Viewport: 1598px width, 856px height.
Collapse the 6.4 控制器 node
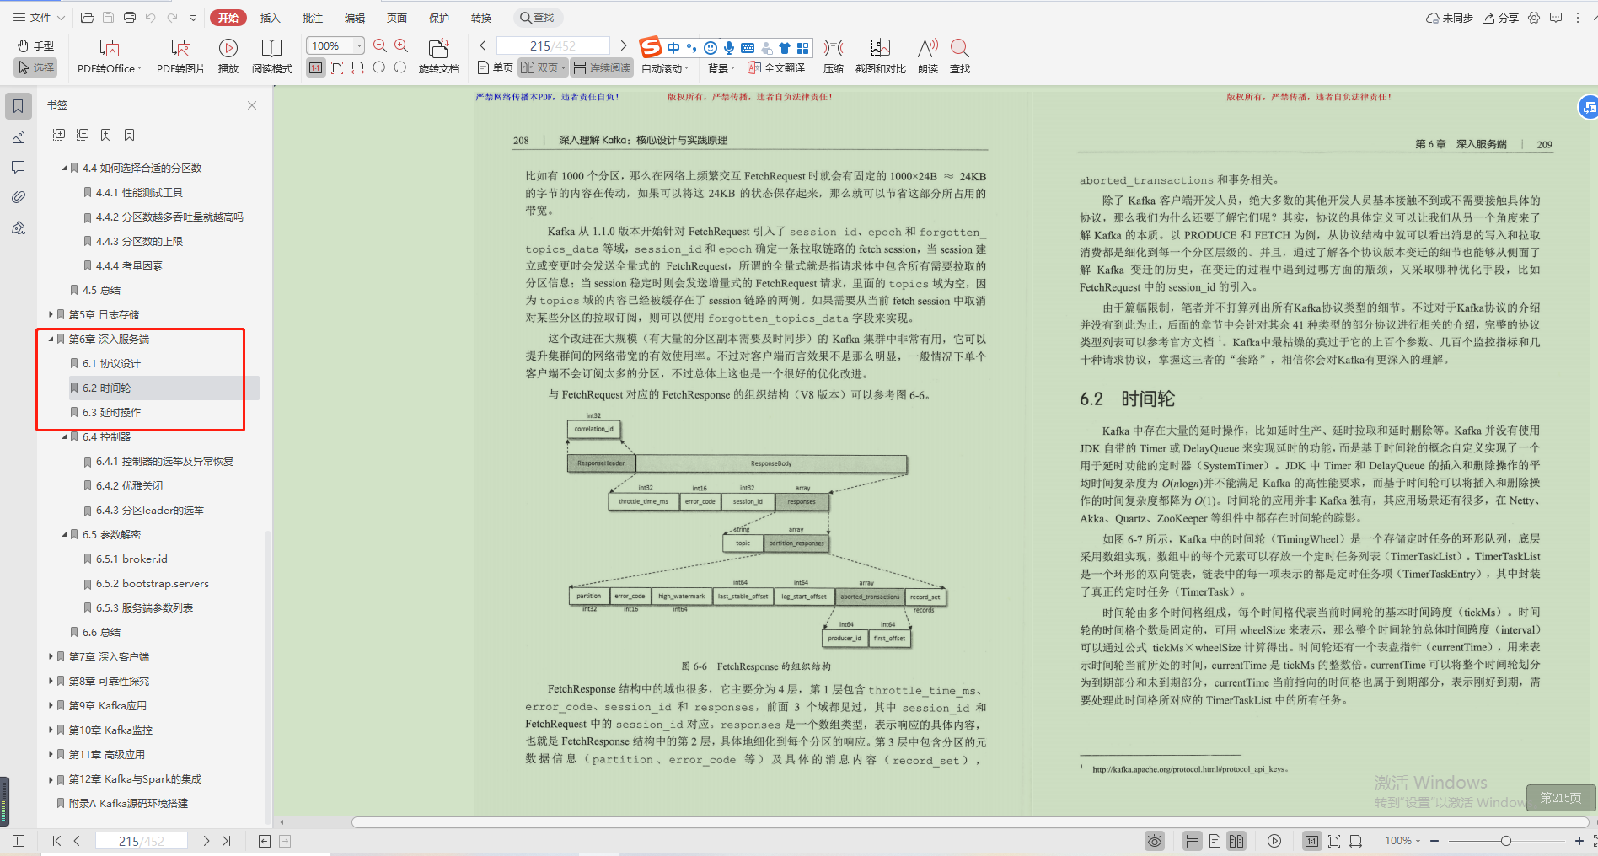(x=64, y=437)
